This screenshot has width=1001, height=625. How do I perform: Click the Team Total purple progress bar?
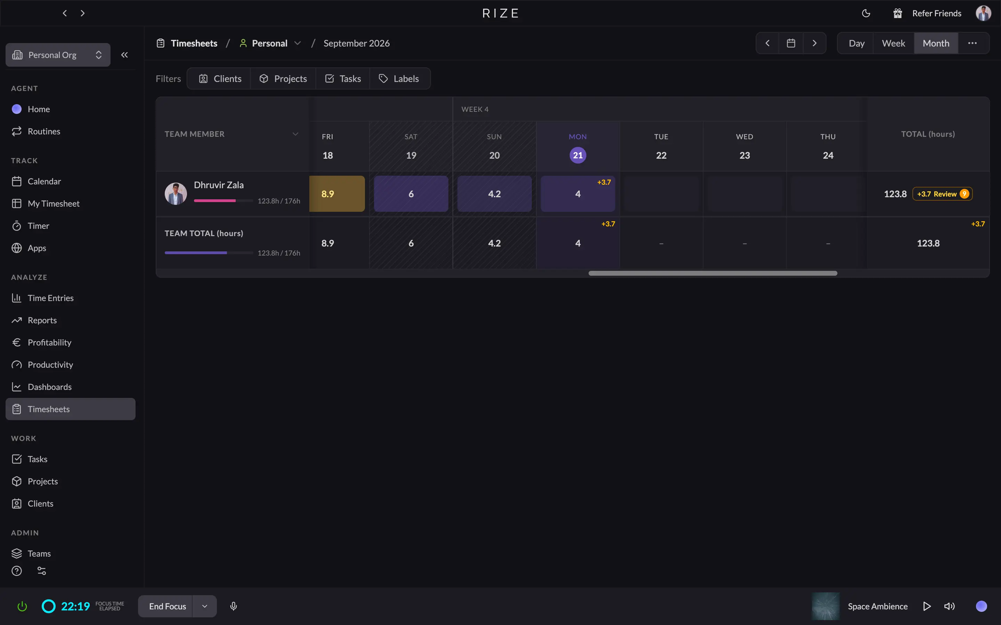click(x=209, y=253)
